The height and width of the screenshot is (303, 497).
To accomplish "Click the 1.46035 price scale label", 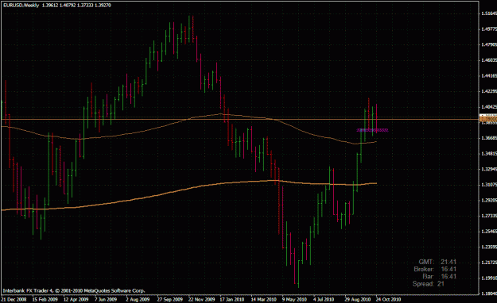I will (x=489, y=60).
